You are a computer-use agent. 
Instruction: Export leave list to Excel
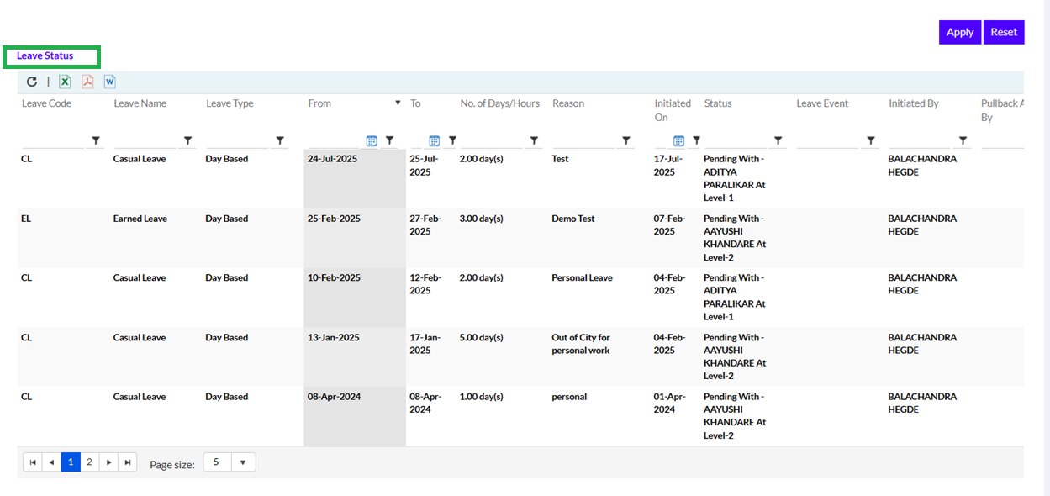tap(65, 82)
